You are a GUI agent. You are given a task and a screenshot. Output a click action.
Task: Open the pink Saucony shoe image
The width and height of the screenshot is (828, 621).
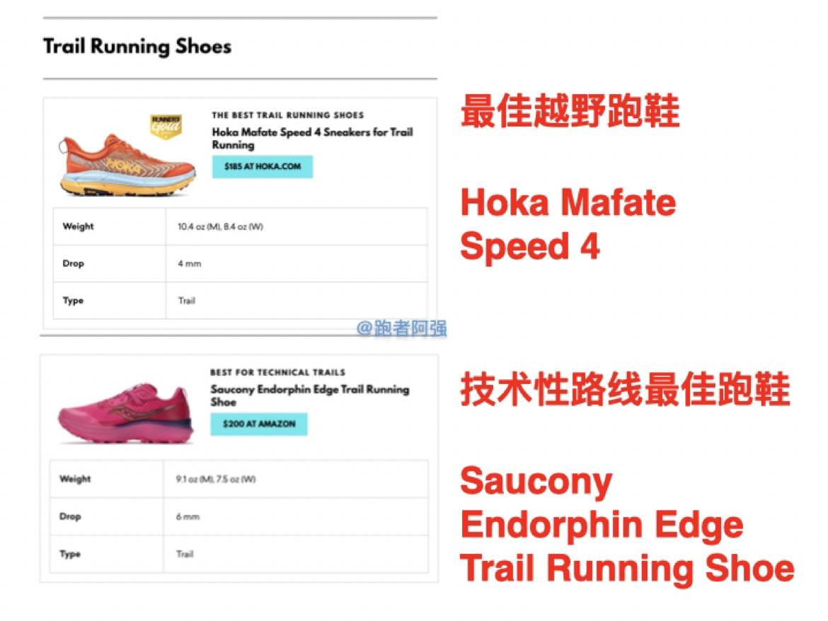[125, 414]
